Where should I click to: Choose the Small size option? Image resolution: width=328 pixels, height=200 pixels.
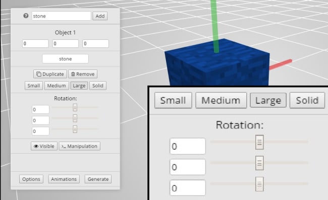(34, 86)
